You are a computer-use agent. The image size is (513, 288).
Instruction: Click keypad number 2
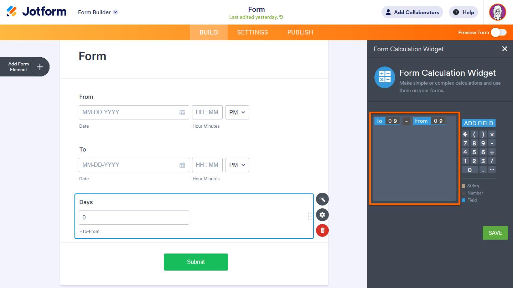click(474, 161)
